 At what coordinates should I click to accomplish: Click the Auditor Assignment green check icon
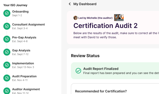[7, 91]
